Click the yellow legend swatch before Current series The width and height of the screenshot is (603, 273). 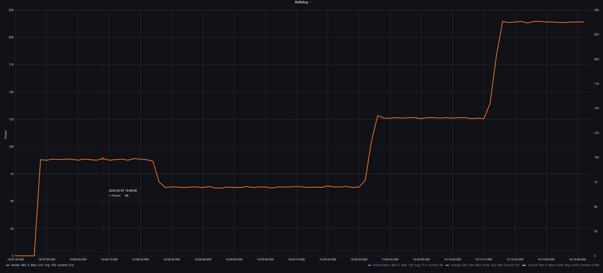524,265
